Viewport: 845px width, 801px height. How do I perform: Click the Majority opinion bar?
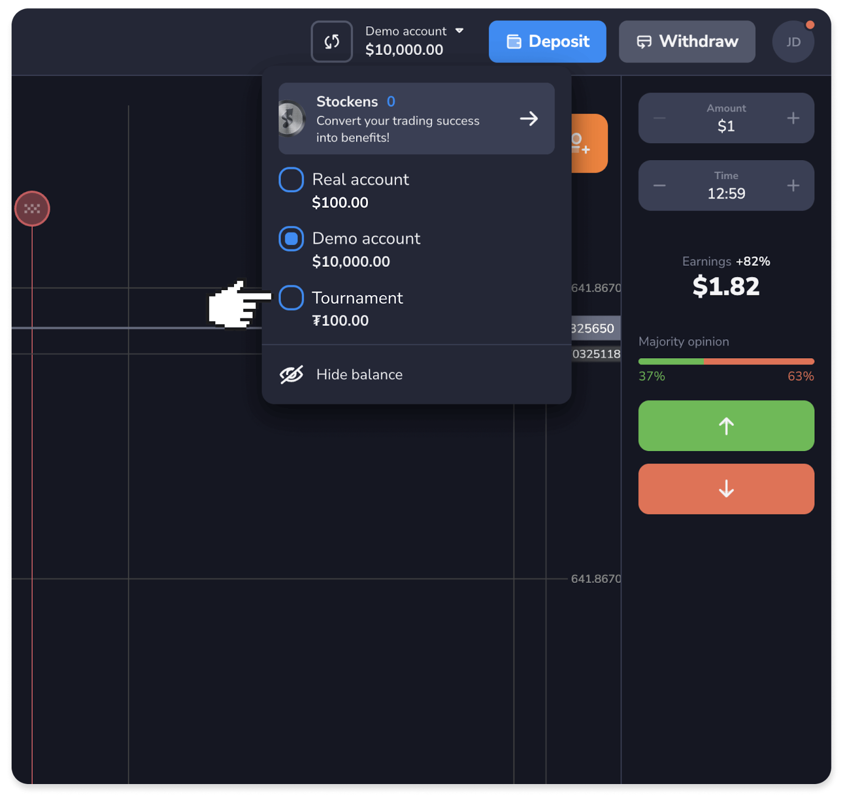[726, 362]
